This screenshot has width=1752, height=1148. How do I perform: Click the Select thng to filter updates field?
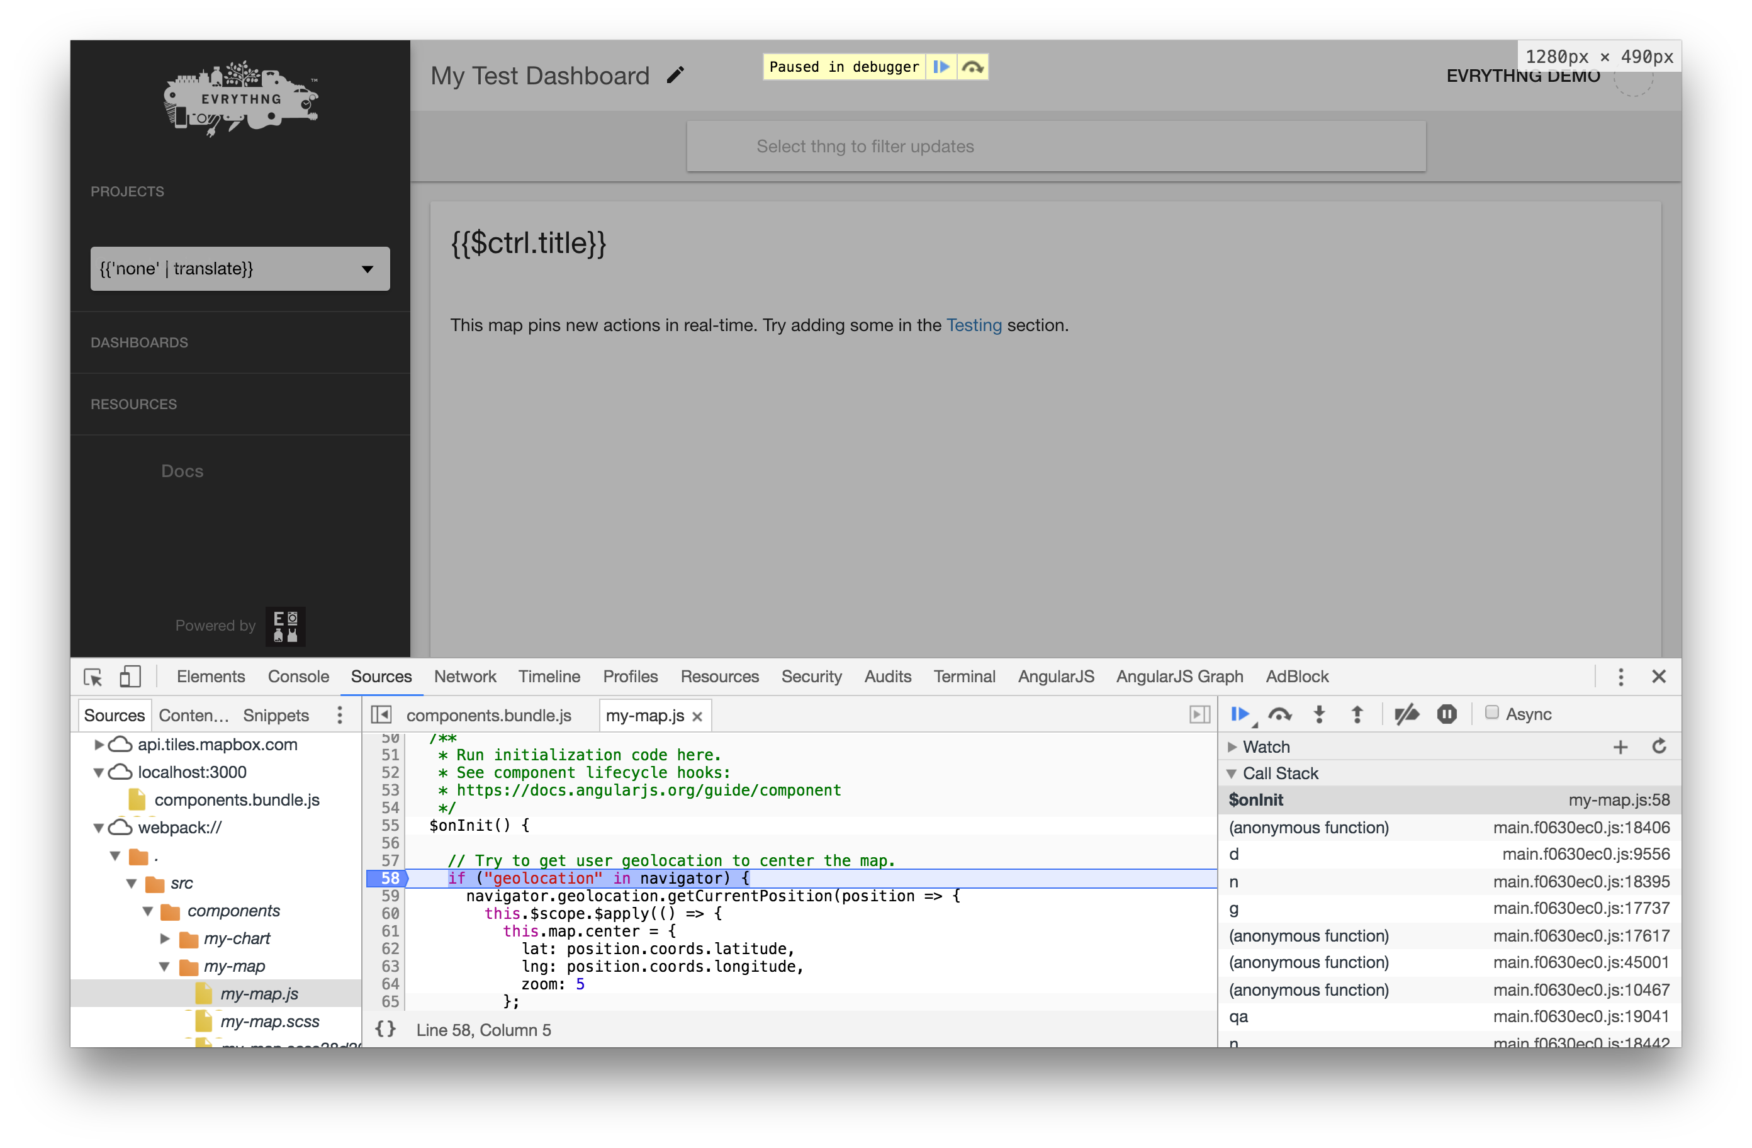coord(1055,147)
